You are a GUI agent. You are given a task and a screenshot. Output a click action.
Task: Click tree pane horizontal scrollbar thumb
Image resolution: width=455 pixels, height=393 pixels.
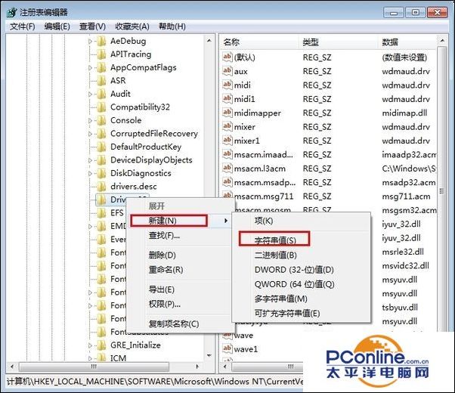coord(94,367)
